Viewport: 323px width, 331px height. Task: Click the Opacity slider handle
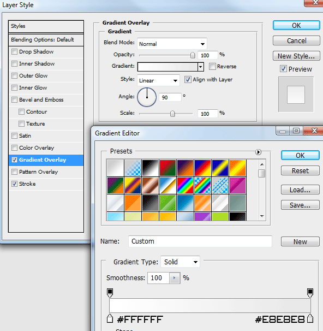193,55
